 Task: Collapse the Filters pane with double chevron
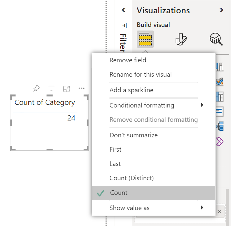coord(123,10)
